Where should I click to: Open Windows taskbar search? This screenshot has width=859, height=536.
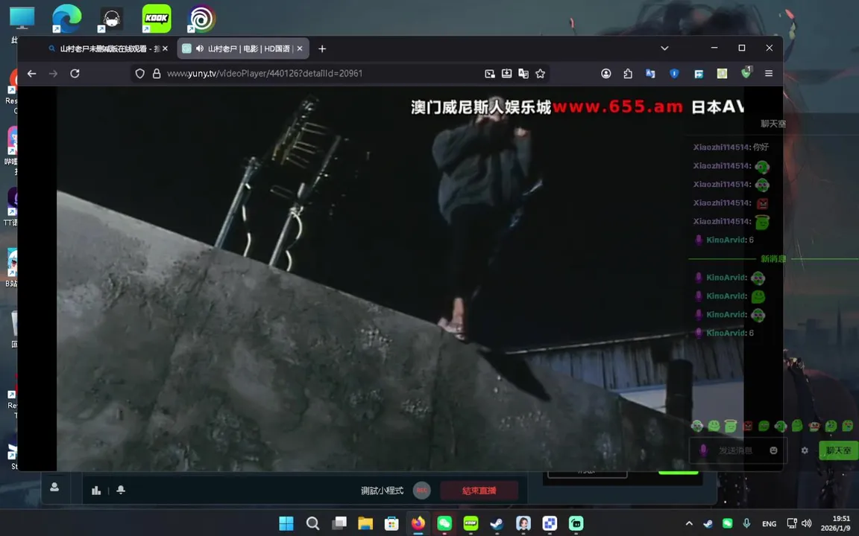313,523
